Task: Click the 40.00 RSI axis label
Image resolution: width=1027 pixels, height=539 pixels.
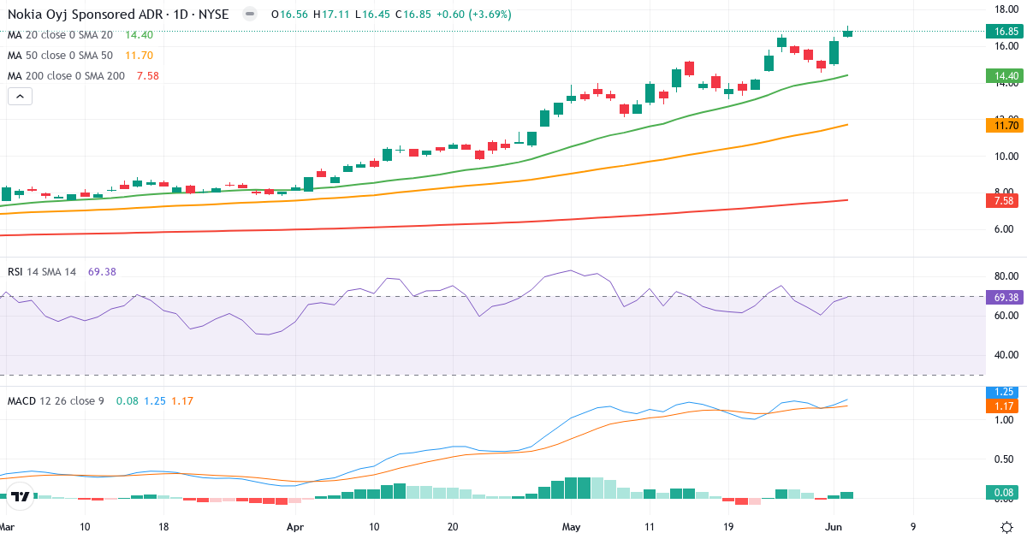Action: (x=1005, y=355)
